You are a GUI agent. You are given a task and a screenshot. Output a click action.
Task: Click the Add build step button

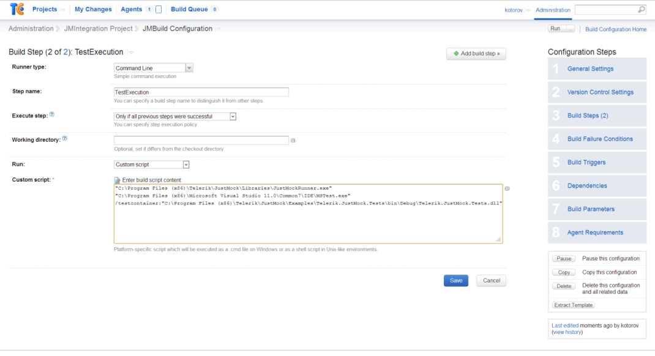pyautogui.click(x=476, y=54)
